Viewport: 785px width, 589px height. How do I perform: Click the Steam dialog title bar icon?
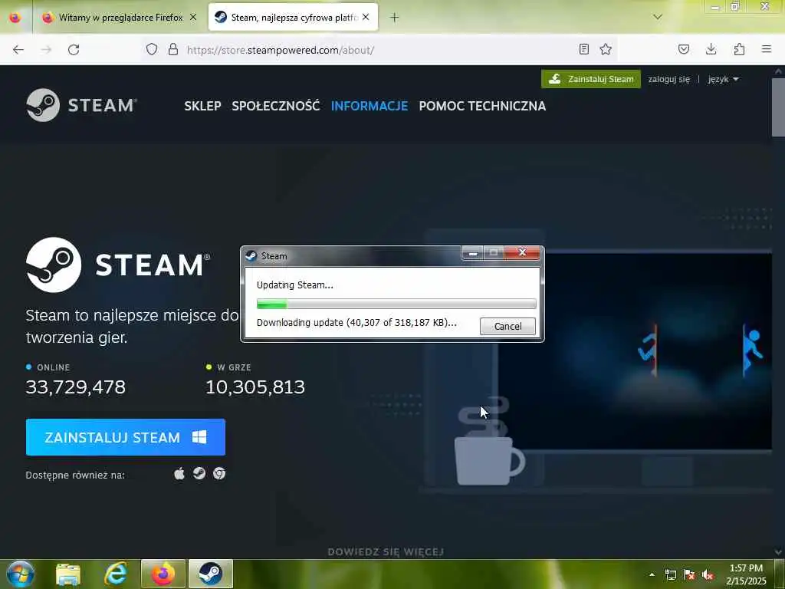tap(251, 256)
